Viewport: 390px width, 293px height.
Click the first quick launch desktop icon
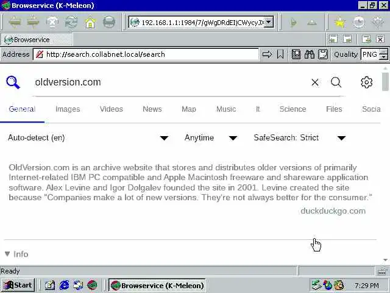tap(50, 285)
